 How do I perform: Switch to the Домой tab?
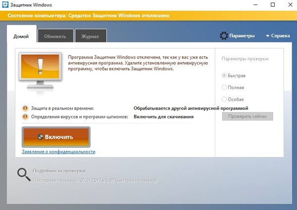(x=22, y=34)
